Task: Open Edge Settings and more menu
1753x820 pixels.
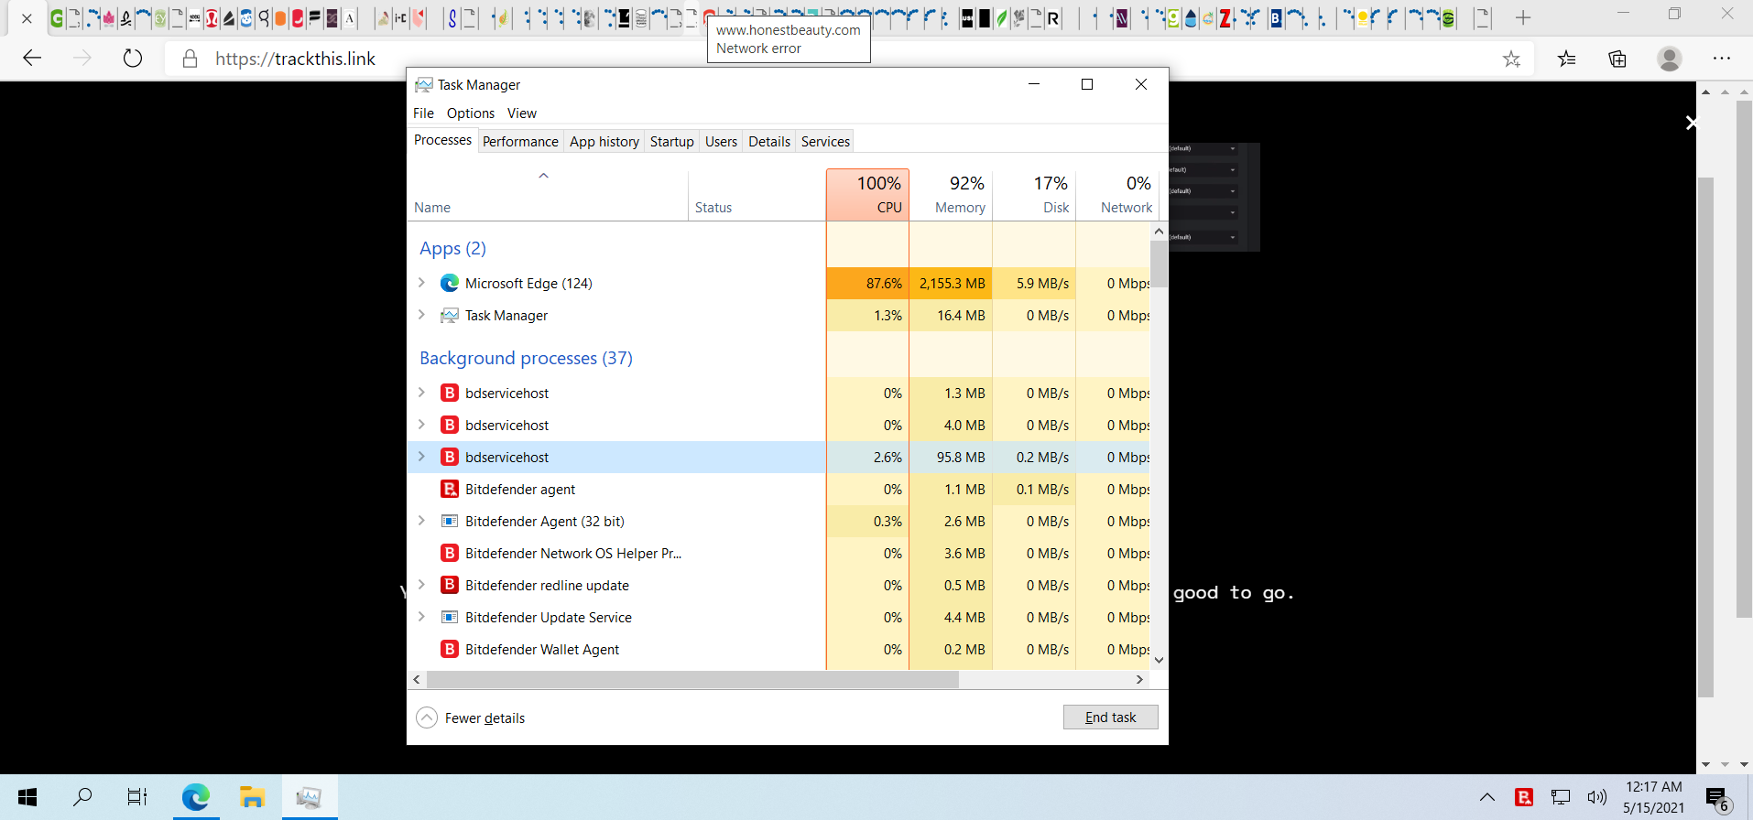Action: [1722, 59]
